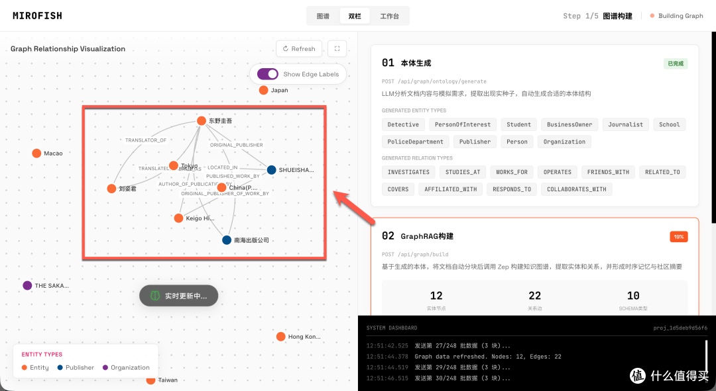This screenshot has height=391, width=716.
Task: Click the MIROFISH logo
Action: coord(37,15)
